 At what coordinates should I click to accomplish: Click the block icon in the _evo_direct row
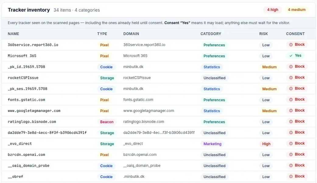click(x=291, y=144)
